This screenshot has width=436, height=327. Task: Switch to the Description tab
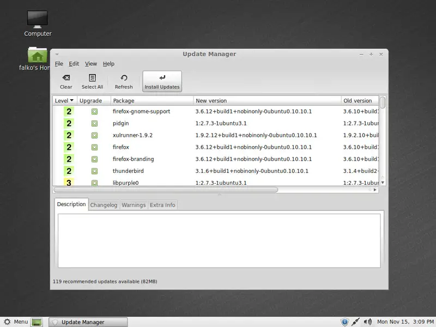[x=71, y=204]
